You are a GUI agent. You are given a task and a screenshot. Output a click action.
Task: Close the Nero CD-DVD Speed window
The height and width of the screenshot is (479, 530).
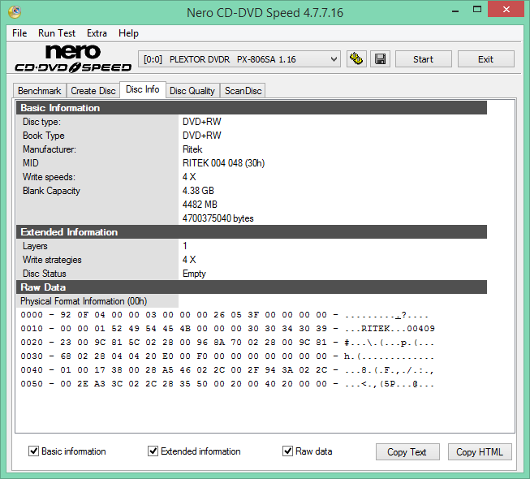point(506,10)
